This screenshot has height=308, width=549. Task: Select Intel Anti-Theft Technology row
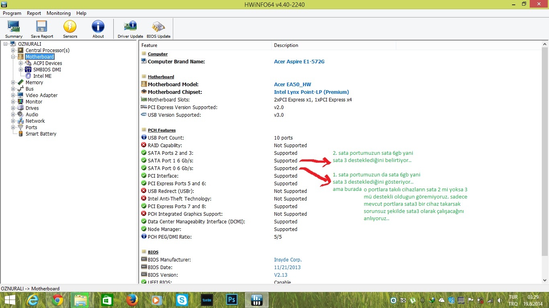pyautogui.click(x=340, y=199)
